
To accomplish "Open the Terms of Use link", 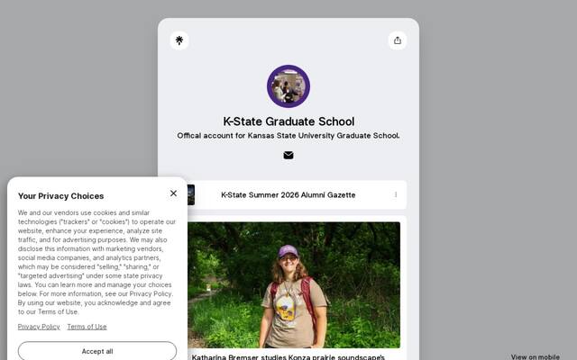I will pyautogui.click(x=87, y=327).
